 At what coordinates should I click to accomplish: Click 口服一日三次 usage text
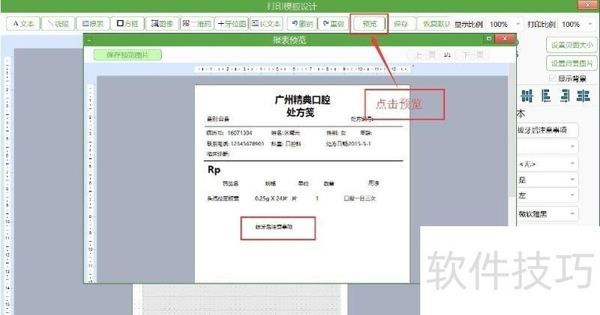pyautogui.click(x=360, y=198)
